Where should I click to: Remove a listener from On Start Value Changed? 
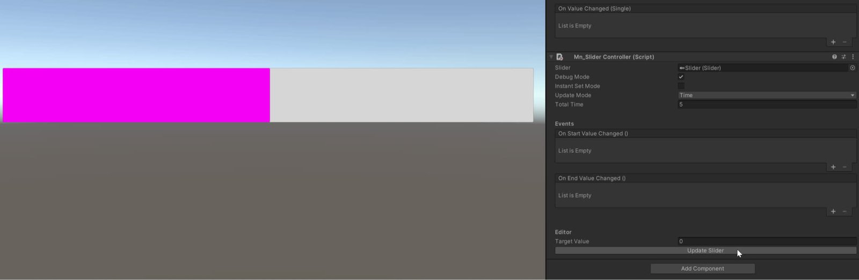[x=845, y=167]
